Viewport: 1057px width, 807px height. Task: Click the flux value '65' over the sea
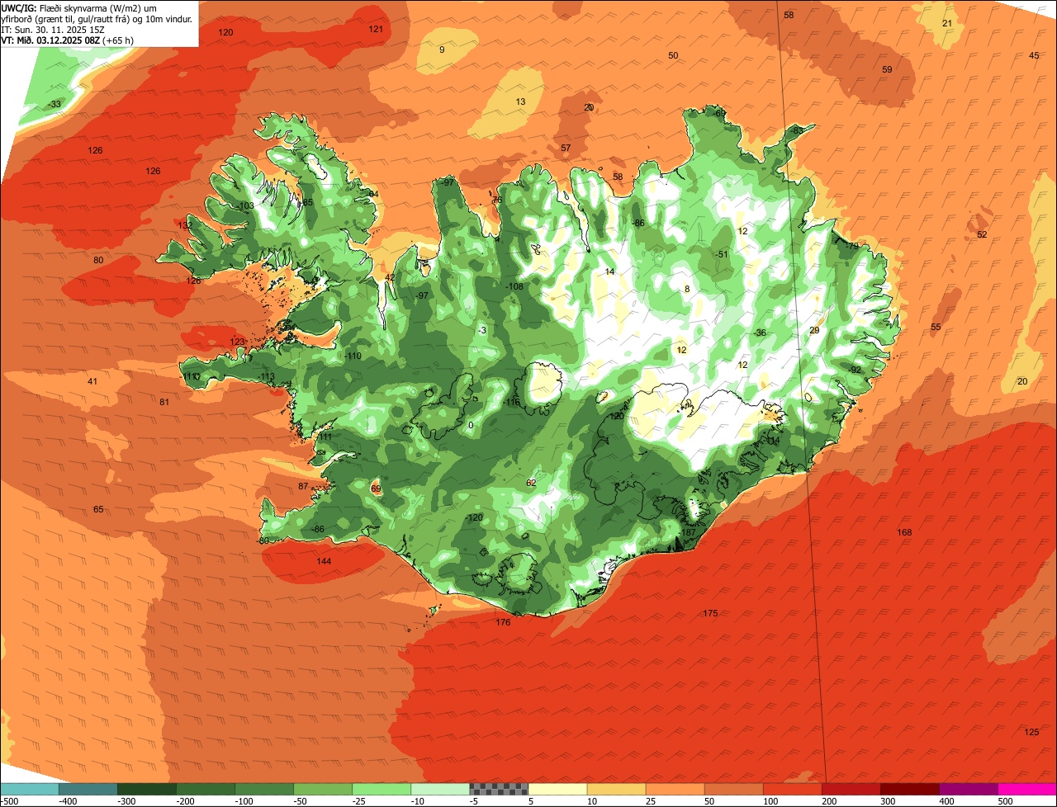[x=98, y=509]
